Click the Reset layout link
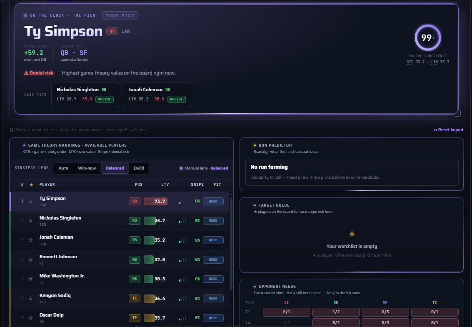Viewport: 472px width, 327px height. [449, 130]
